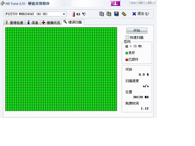Click the 退出 exit button

pyautogui.click(x=140, y=14)
